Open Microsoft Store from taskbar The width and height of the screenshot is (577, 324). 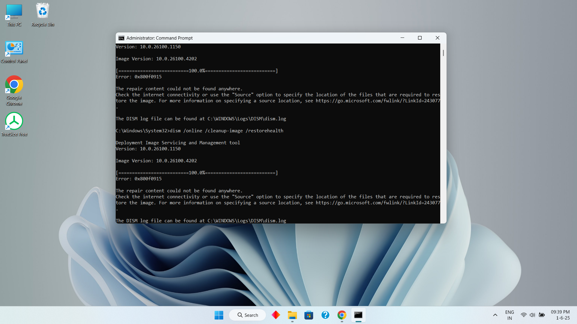click(309, 315)
